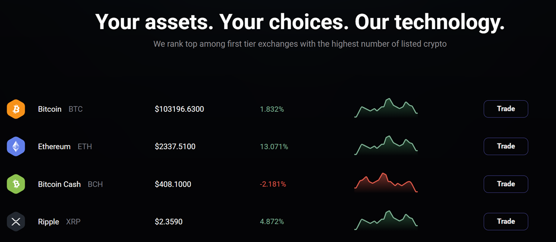The height and width of the screenshot is (242, 556).
Task: Click the blue Ethereum coin icon
Action: coord(16,147)
